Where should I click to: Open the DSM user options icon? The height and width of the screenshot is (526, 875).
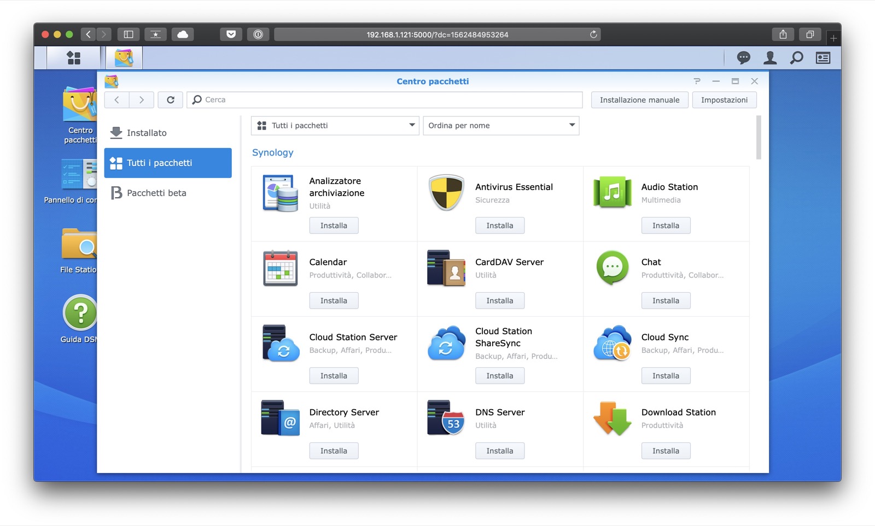coord(770,58)
